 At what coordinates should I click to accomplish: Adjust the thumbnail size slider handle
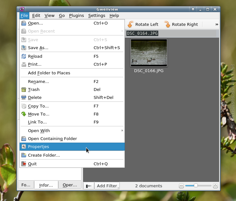click(196, 186)
